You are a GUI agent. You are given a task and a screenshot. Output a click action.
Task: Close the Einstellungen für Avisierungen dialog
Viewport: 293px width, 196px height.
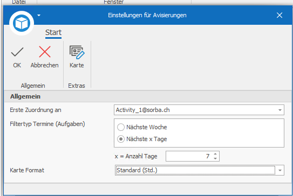pos(280,15)
